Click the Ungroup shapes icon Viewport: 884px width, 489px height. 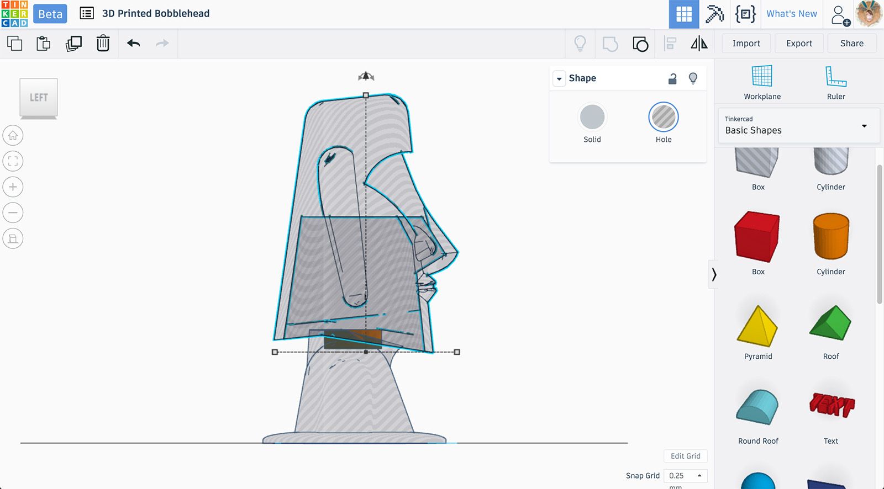[x=640, y=44]
